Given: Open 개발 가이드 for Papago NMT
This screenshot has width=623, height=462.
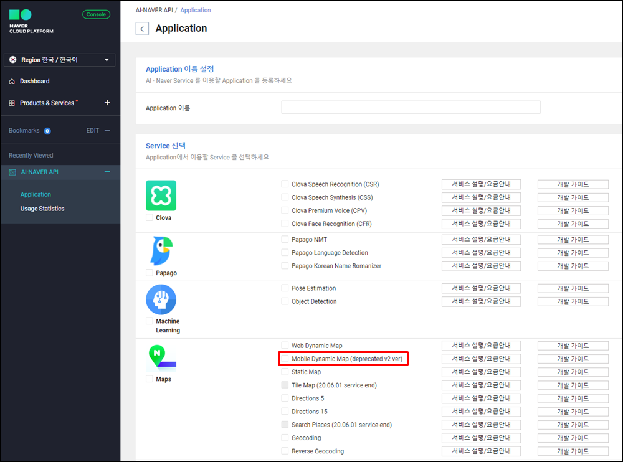Looking at the screenshot, I should (573, 240).
